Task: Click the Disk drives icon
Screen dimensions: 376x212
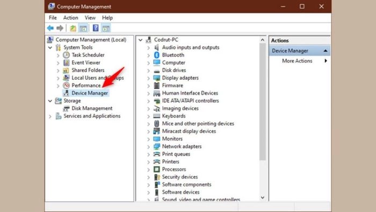Action: 157,70
